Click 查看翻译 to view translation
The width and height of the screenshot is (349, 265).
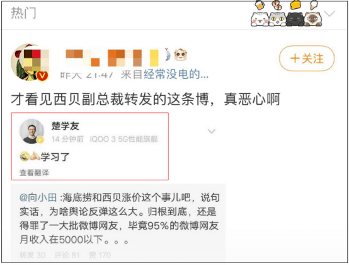[34, 172]
